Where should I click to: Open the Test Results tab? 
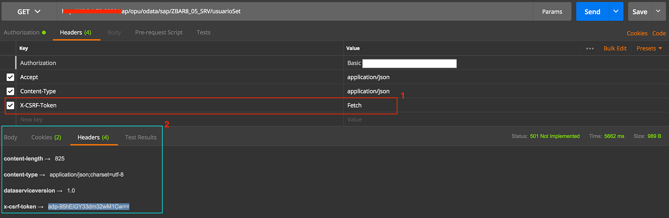tap(141, 137)
